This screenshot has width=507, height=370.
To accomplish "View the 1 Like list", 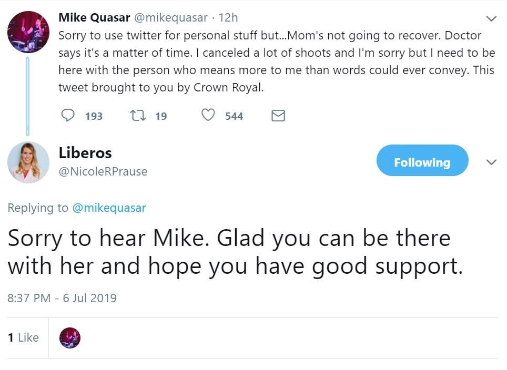I will (x=24, y=337).
